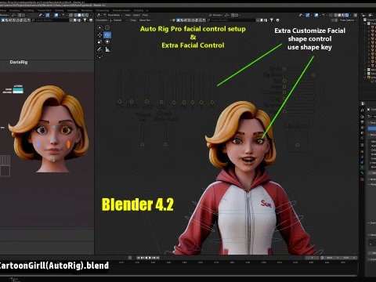Viewport: 376px width, 282px height.
Task: Switch to the Scripting workspace tab
Action: click(x=139, y=10)
